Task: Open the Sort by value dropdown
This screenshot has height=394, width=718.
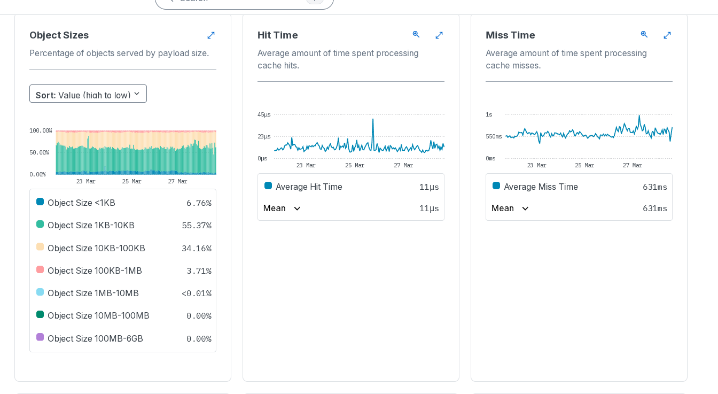Action: click(x=88, y=94)
